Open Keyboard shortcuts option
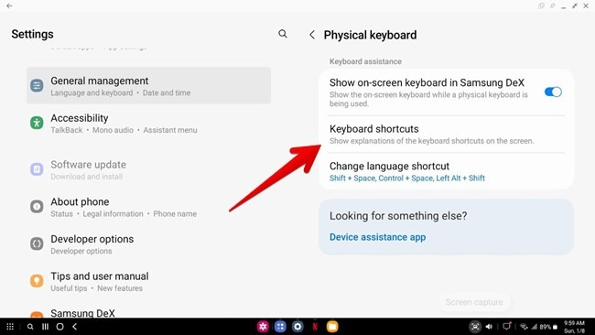595x335 pixels. pyautogui.click(x=447, y=135)
